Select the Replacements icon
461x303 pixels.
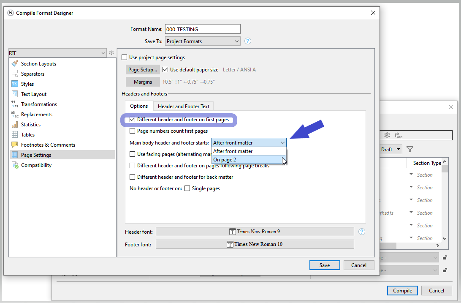pyautogui.click(x=15, y=114)
